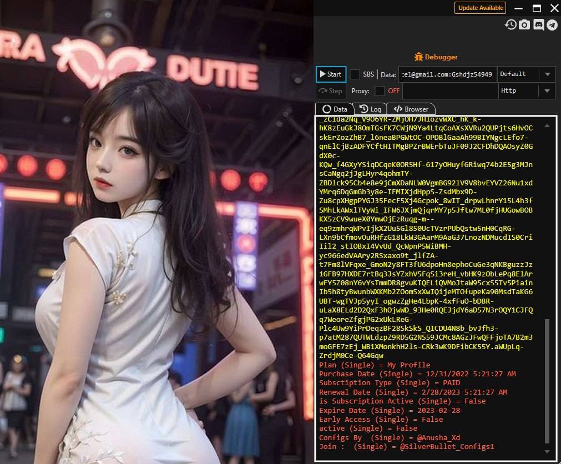Click the 'Purchase Date (Single)' line

[417, 374]
